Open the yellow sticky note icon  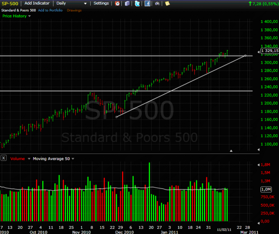pyautogui.click(x=167, y=3)
